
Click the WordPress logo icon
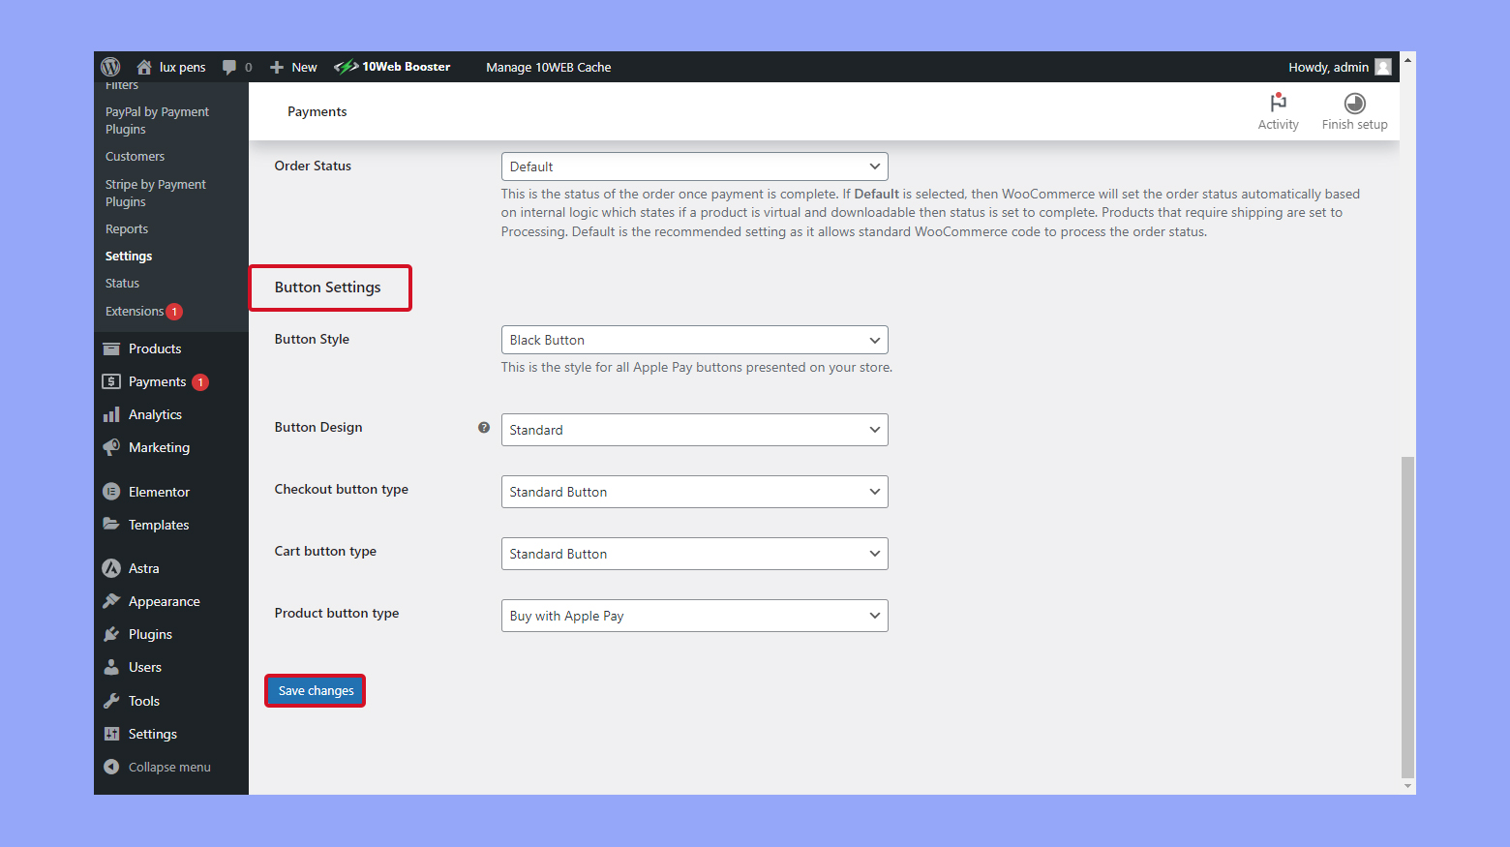pos(110,67)
